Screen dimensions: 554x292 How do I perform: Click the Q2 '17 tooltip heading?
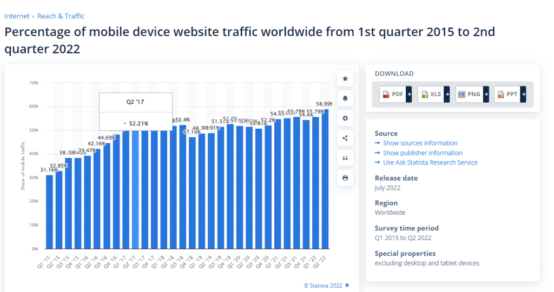point(135,102)
